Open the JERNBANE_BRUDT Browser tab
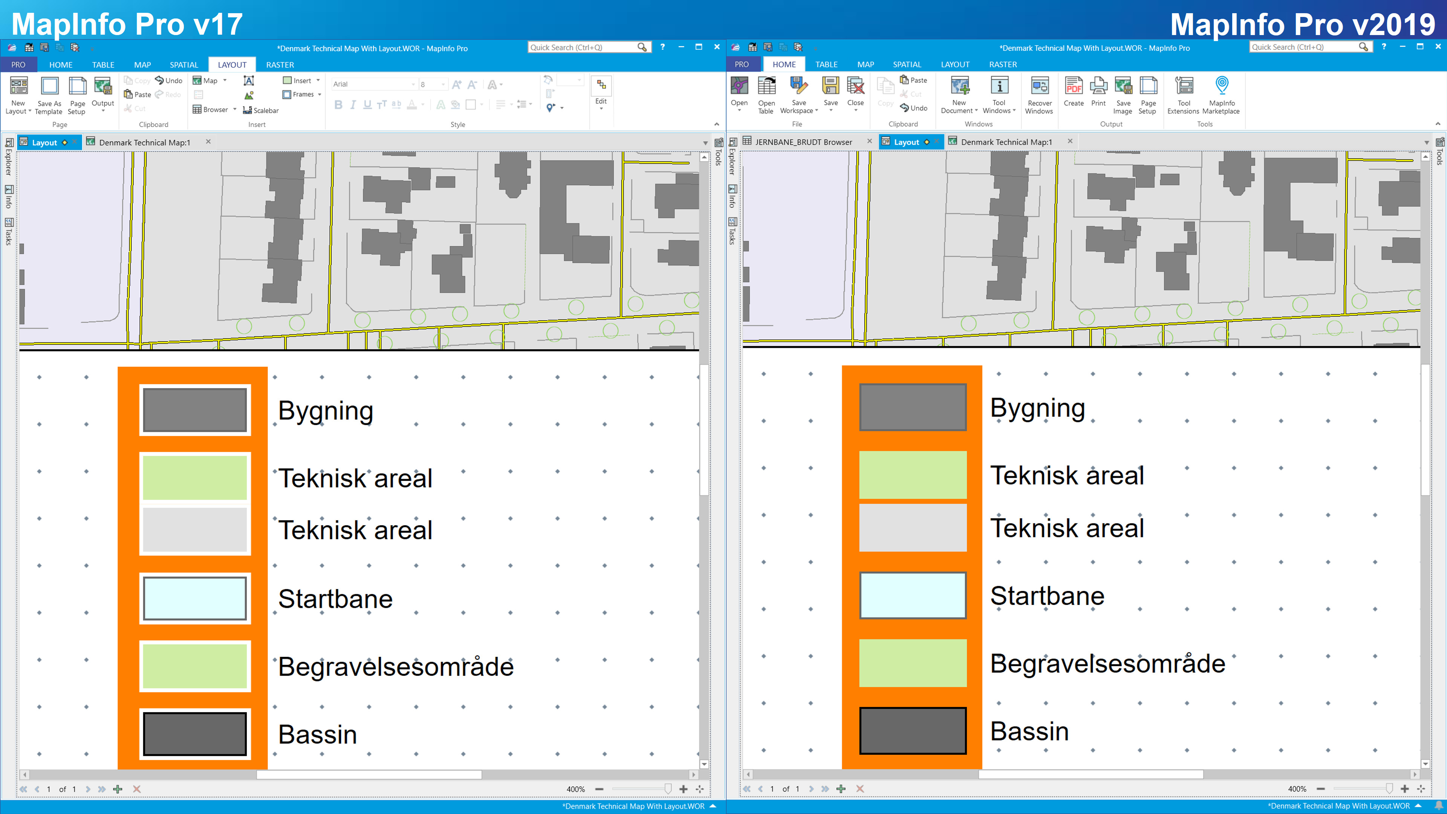 pos(803,142)
